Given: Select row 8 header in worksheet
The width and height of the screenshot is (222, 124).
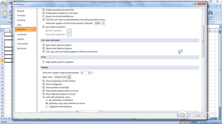Looking at the screenshot, I should pos(2,61).
